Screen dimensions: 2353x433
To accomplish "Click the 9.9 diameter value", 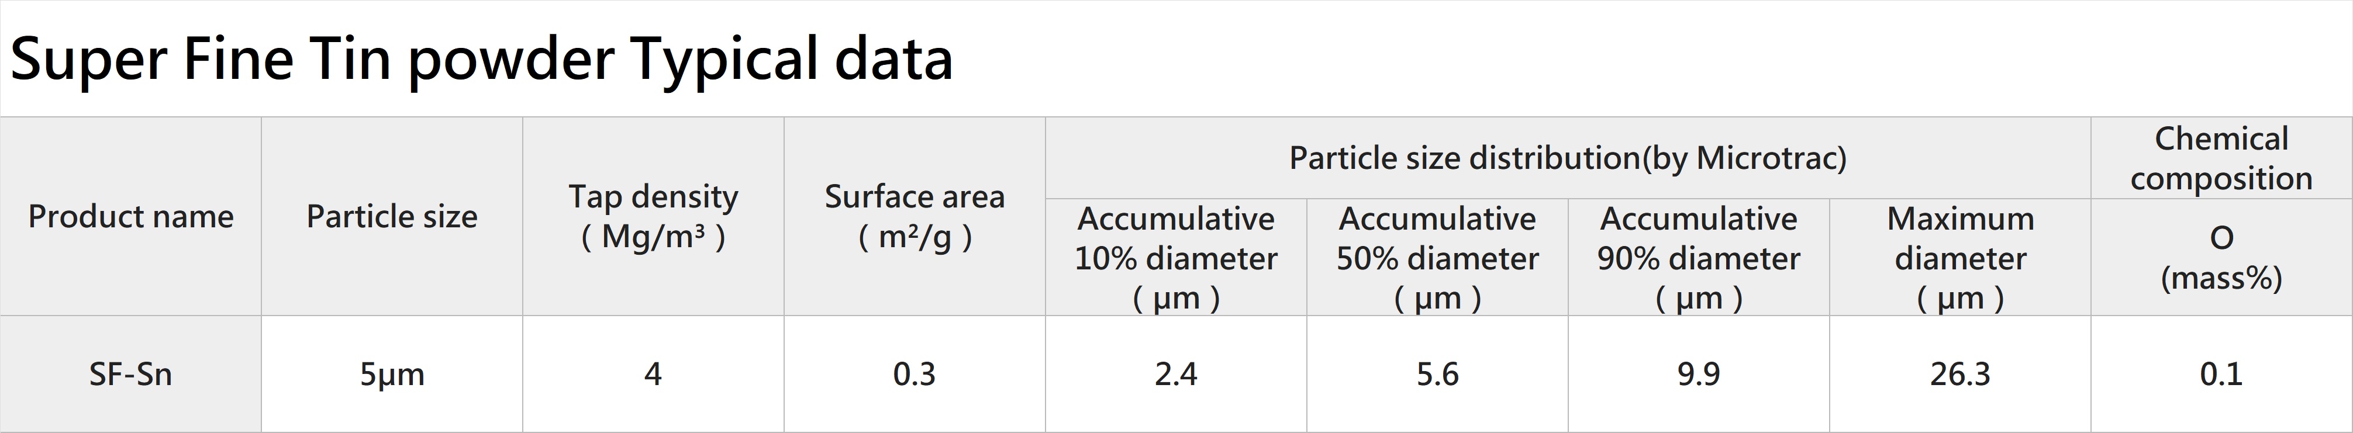I will click(x=1699, y=375).
